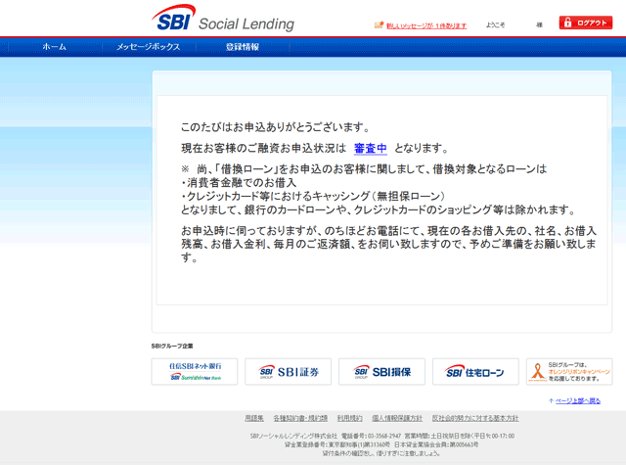Open the 各種契約書・規約類 footer link

[300, 418]
